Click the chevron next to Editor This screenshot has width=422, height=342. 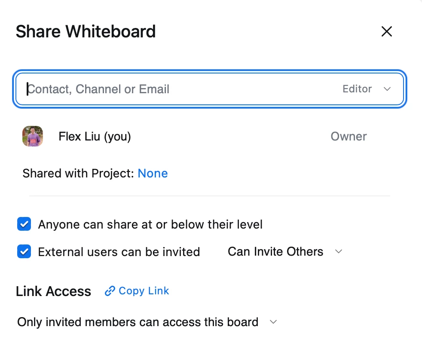[x=387, y=89]
